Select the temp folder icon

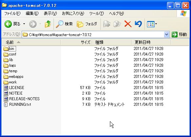(x=6, y=71)
